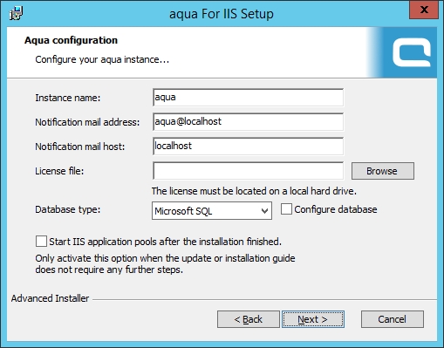Click the 'Advanced Installer' text

point(50,298)
